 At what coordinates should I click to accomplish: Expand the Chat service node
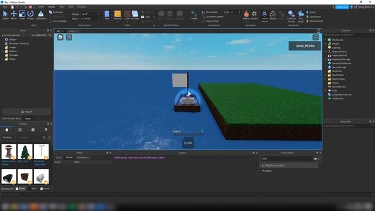[325, 91]
